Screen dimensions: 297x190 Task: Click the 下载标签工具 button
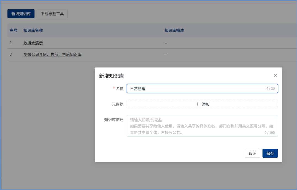click(52, 14)
